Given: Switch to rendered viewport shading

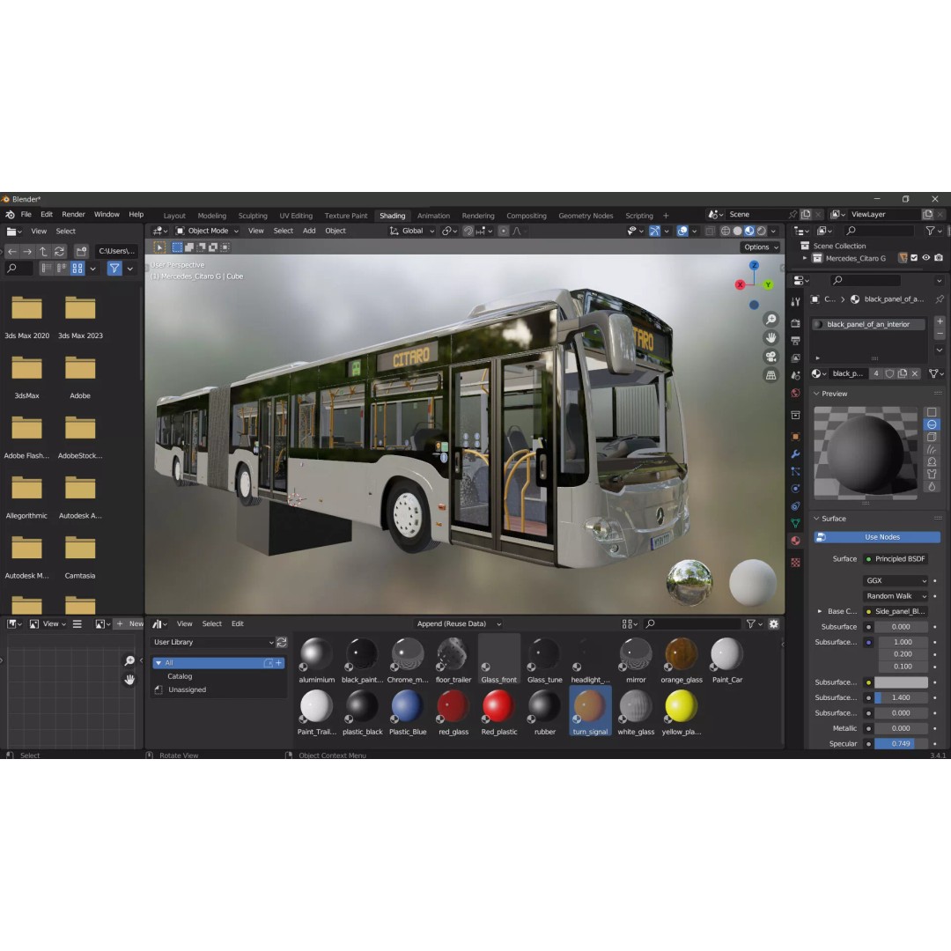Looking at the screenshot, I should point(761,231).
